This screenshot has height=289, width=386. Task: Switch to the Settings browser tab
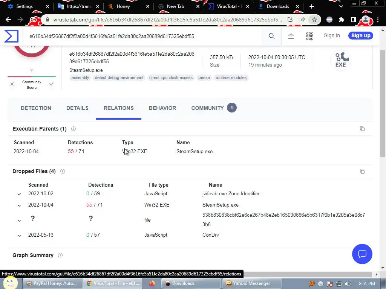(x=28, y=6)
